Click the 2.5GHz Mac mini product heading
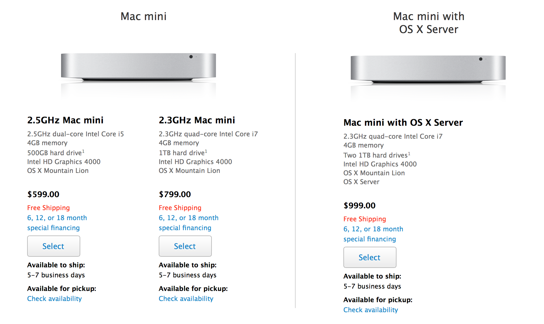 [65, 120]
